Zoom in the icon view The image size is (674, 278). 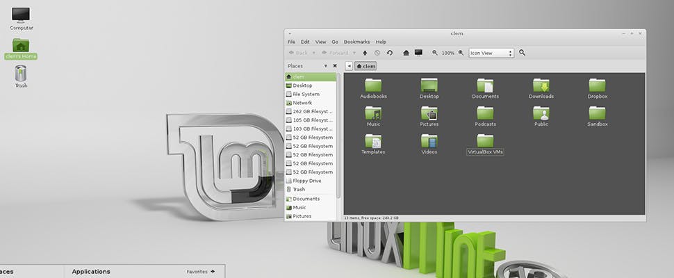(x=461, y=52)
